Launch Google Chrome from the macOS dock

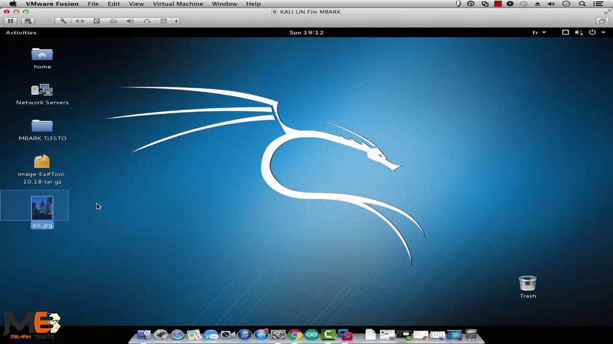[295, 334]
